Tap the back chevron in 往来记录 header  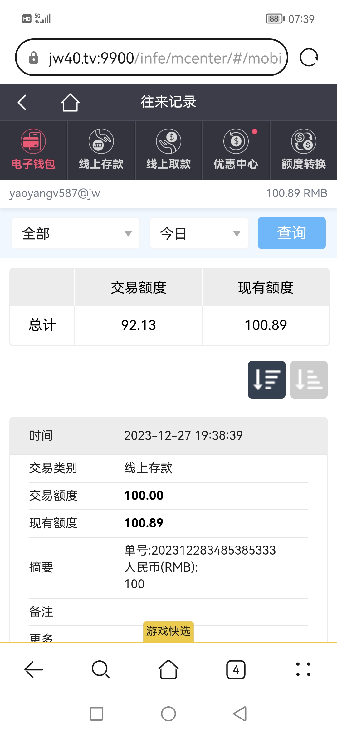(x=22, y=102)
